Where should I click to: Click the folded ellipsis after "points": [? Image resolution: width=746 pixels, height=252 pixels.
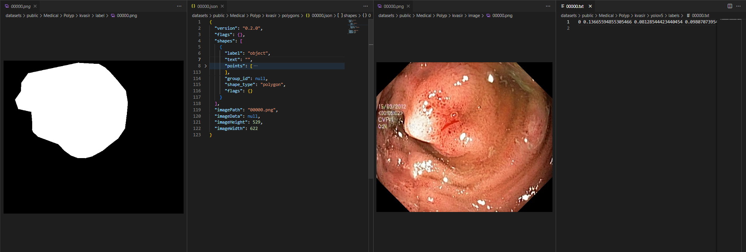255,66
